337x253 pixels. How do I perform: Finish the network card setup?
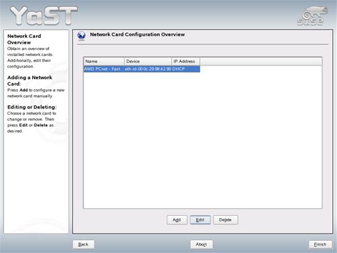320,244
